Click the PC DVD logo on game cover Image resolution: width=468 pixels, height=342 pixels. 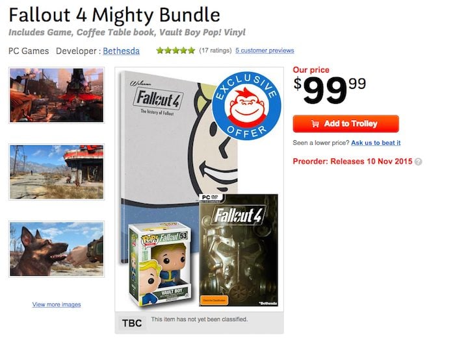211,197
